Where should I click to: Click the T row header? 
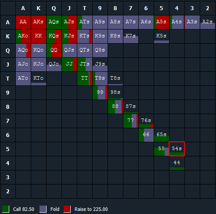point(8,78)
